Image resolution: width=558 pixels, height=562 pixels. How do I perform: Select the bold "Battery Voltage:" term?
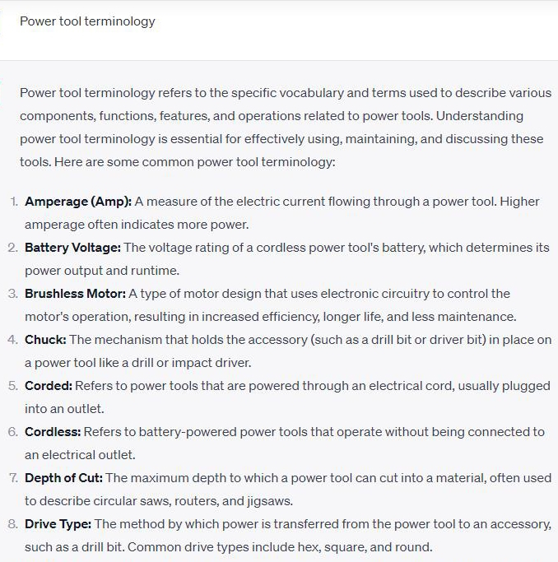coord(72,248)
